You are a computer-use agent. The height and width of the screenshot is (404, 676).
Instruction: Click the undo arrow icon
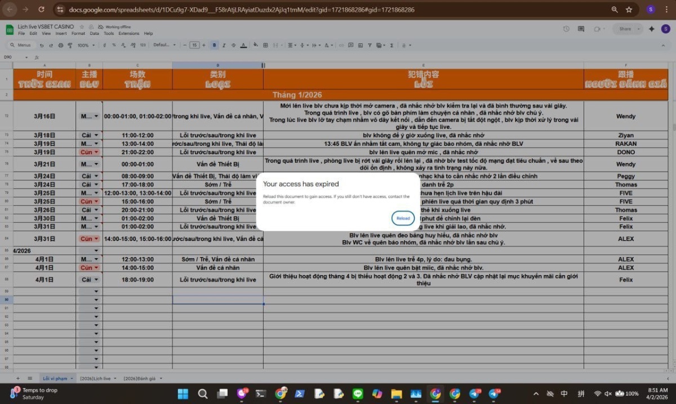(x=42, y=45)
